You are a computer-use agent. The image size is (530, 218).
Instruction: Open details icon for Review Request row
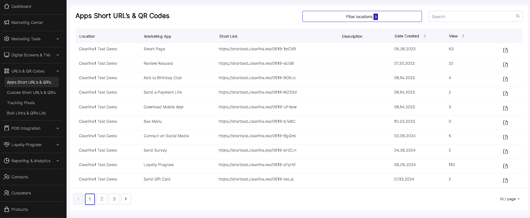coord(505,65)
